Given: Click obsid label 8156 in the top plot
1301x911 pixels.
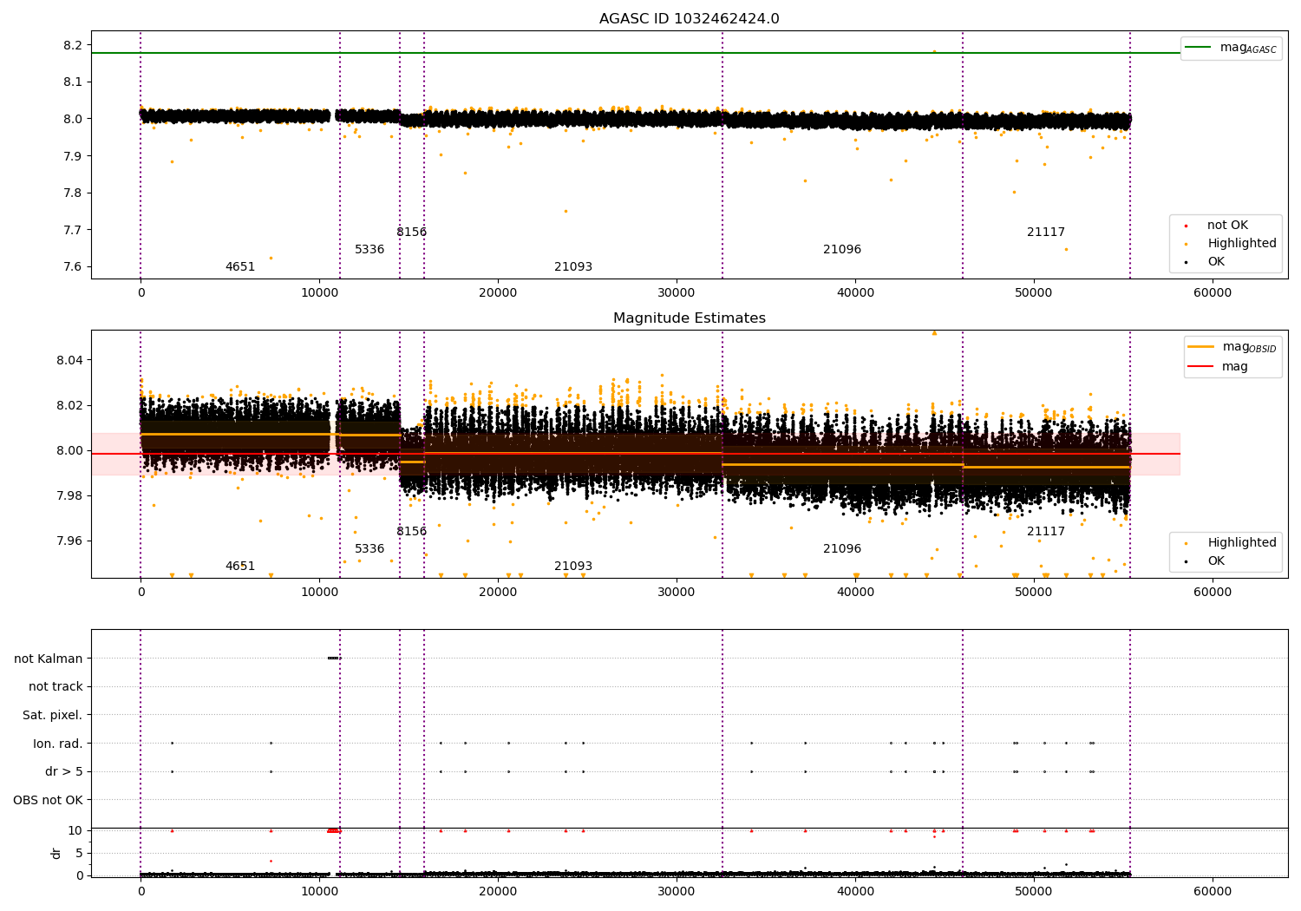Looking at the screenshot, I should pos(412,233).
